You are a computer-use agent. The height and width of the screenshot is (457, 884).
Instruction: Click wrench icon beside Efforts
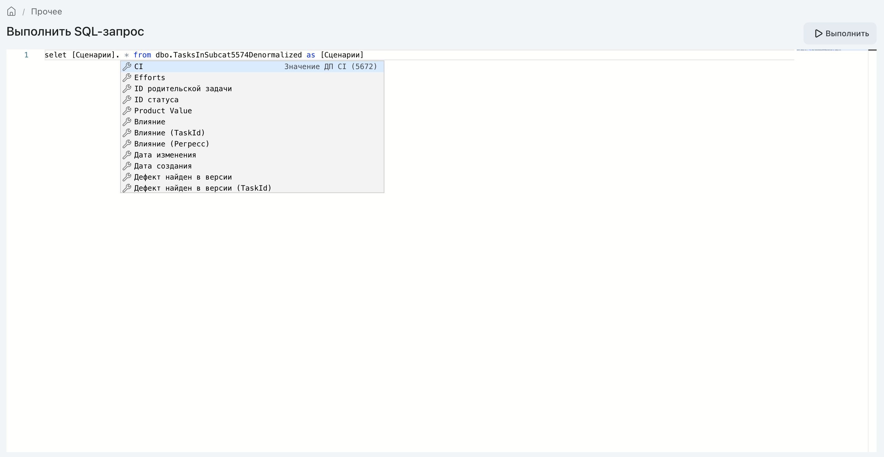coord(127,77)
